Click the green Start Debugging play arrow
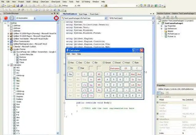Screen dimensions: 196x135 (x=60, y=6)
